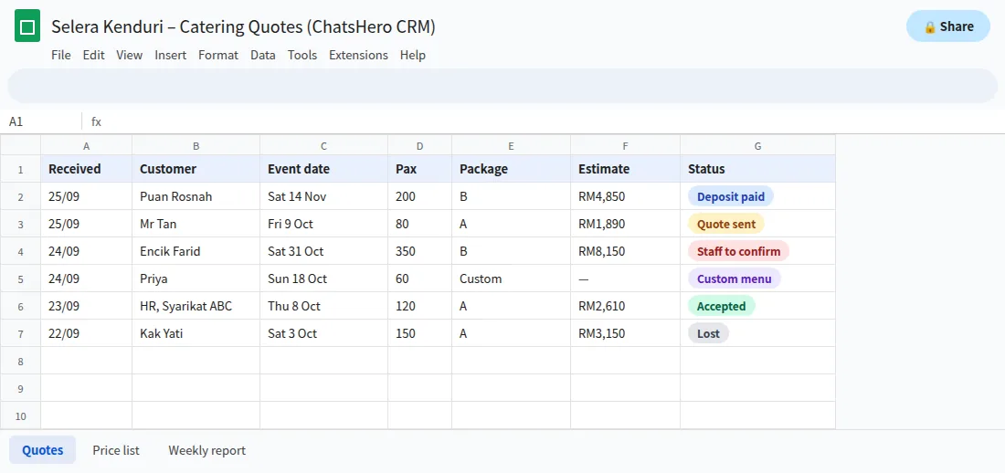The height and width of the screenshot is (473, 1005).
Task: Click the Status header cell
Action: pyautogui.click(x=757, y=169)
